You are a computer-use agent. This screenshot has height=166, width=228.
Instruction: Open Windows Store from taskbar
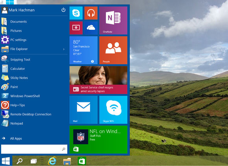tap(82, 161)
